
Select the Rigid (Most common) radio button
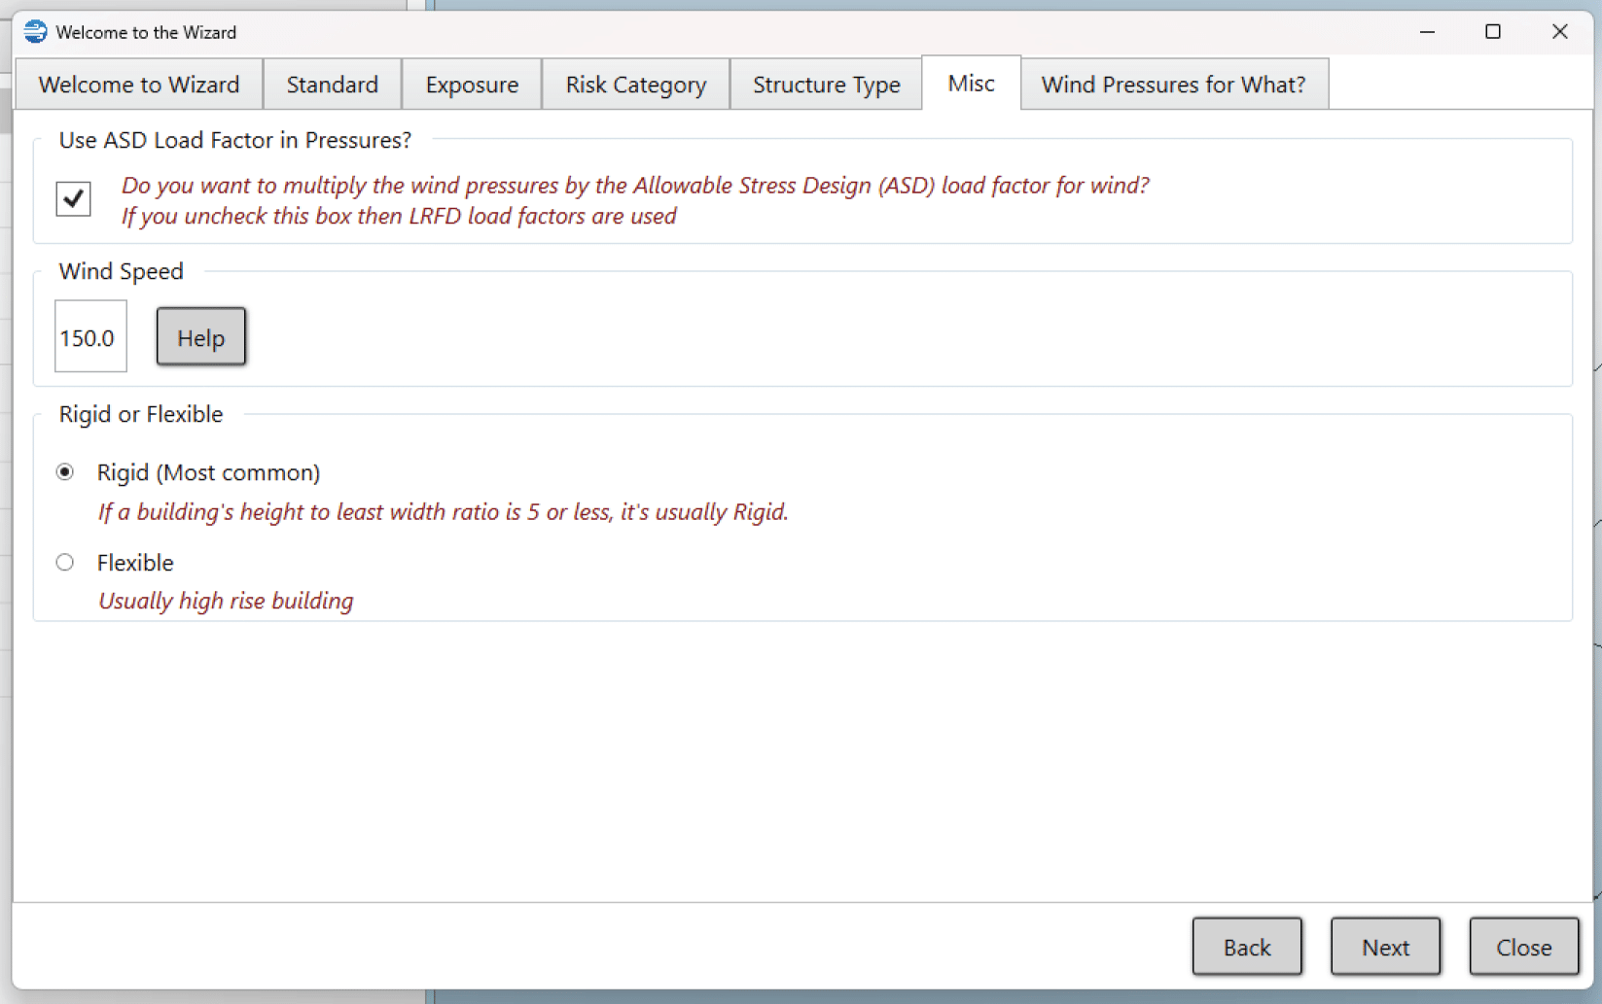pyautogui.click(x=65, y=472)
